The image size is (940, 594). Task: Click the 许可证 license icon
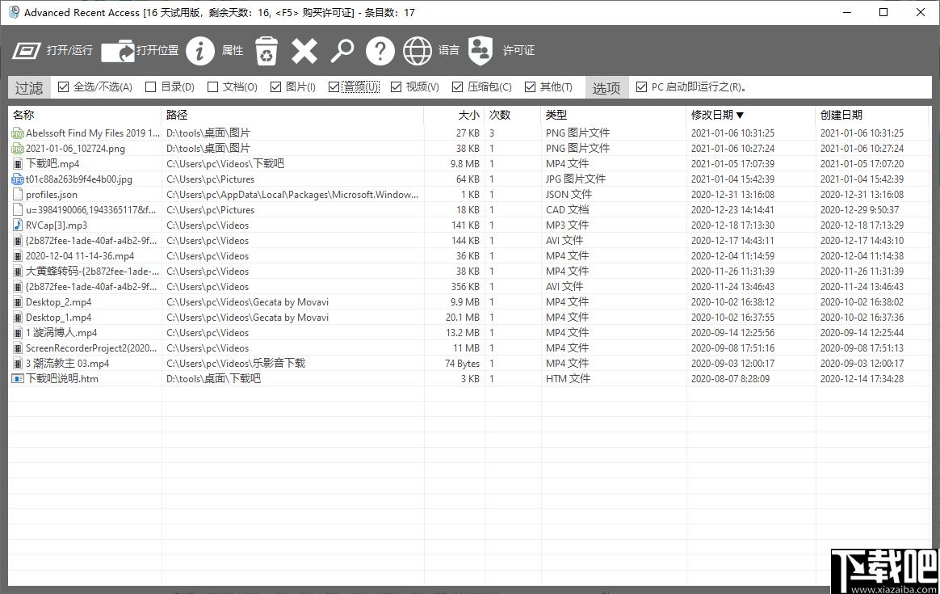(480, 51)
